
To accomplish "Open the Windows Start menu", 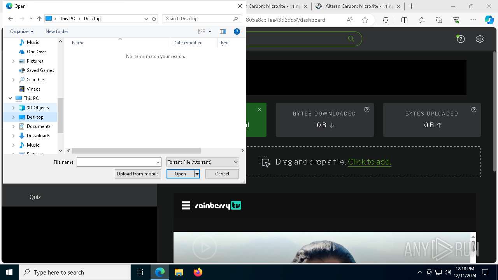I will coord(9,272).
